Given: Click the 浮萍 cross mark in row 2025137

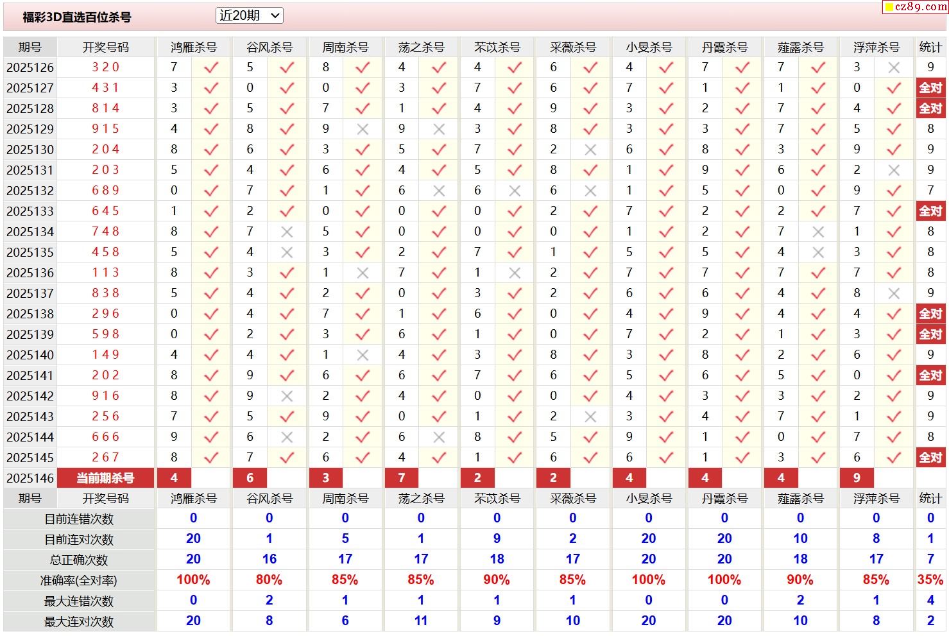Looking at the screenshot, I should (x=894, y=293).
